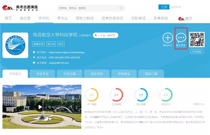Open the 院校分数线 menu item
The width and height of the screenshot is (210, 135).
pyautogui.click(x=85, y=18)
